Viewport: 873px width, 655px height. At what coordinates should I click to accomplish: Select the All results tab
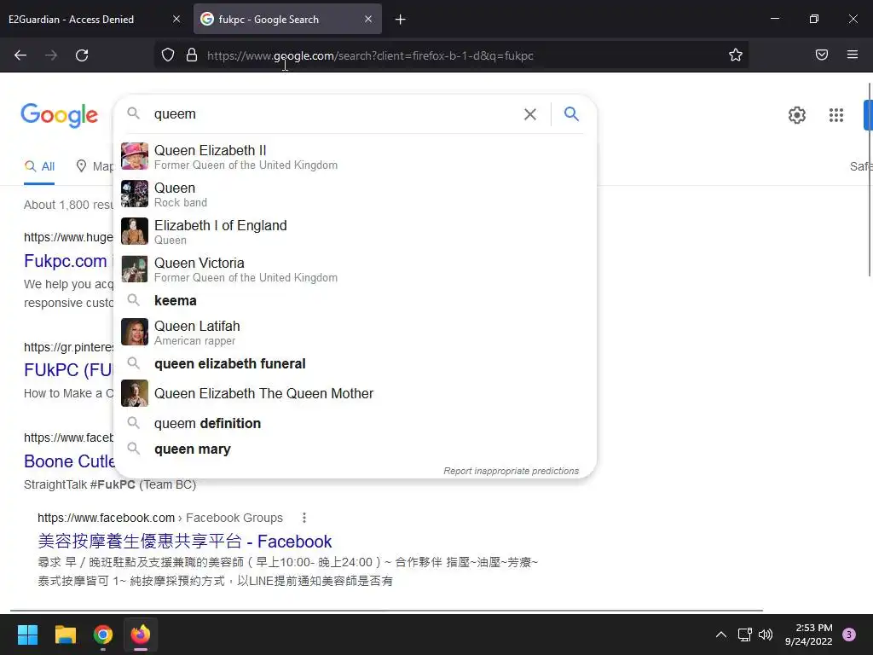(39, 166)
